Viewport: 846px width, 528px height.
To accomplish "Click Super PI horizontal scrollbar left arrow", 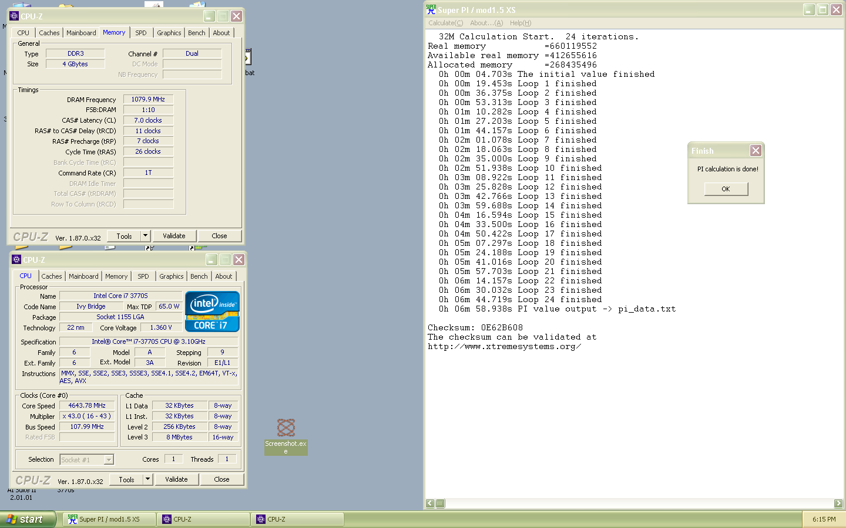I will tap(430, 503).
